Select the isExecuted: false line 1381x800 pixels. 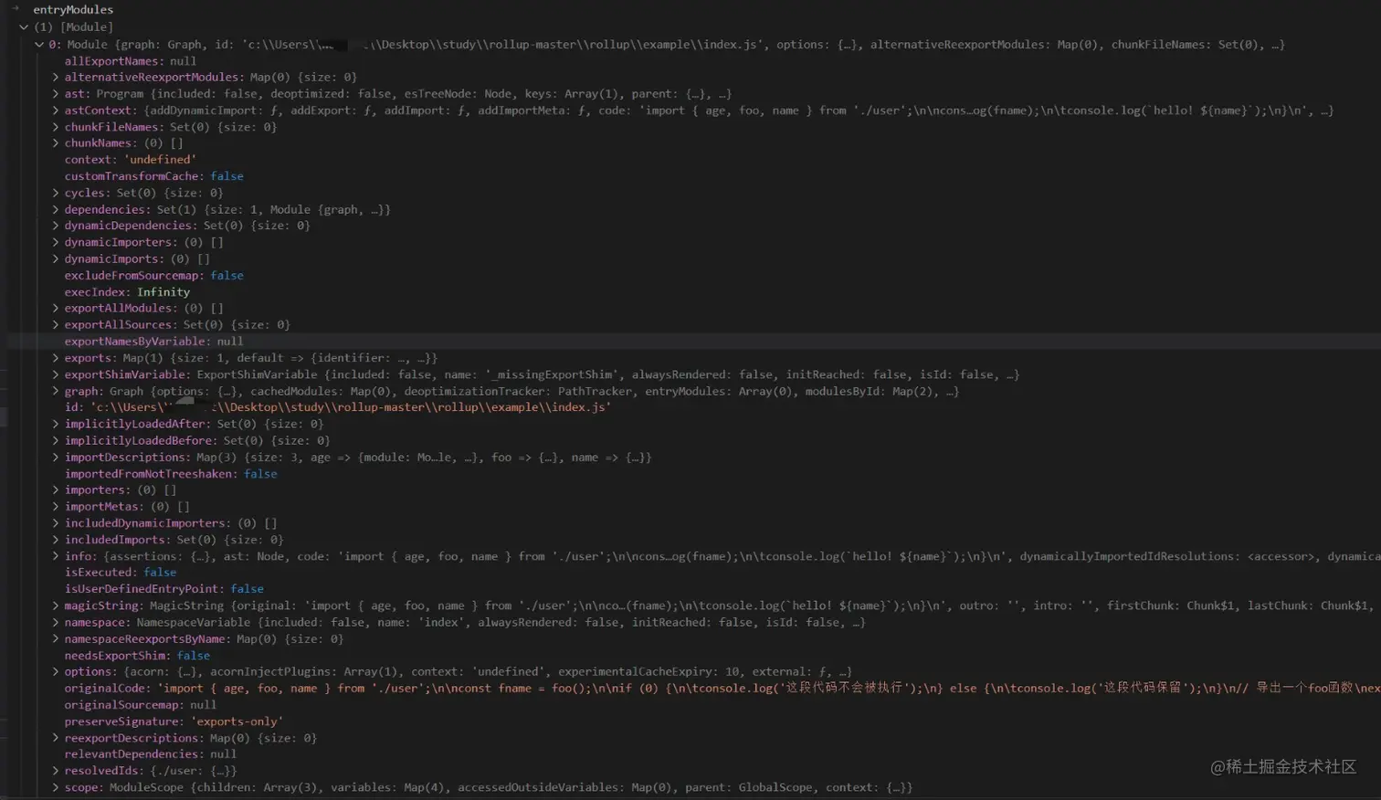(121, 573)
